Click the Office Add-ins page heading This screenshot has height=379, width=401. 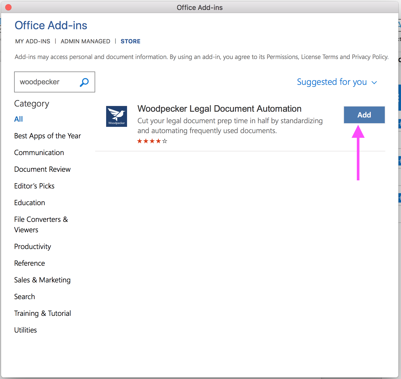coord(51,25)
